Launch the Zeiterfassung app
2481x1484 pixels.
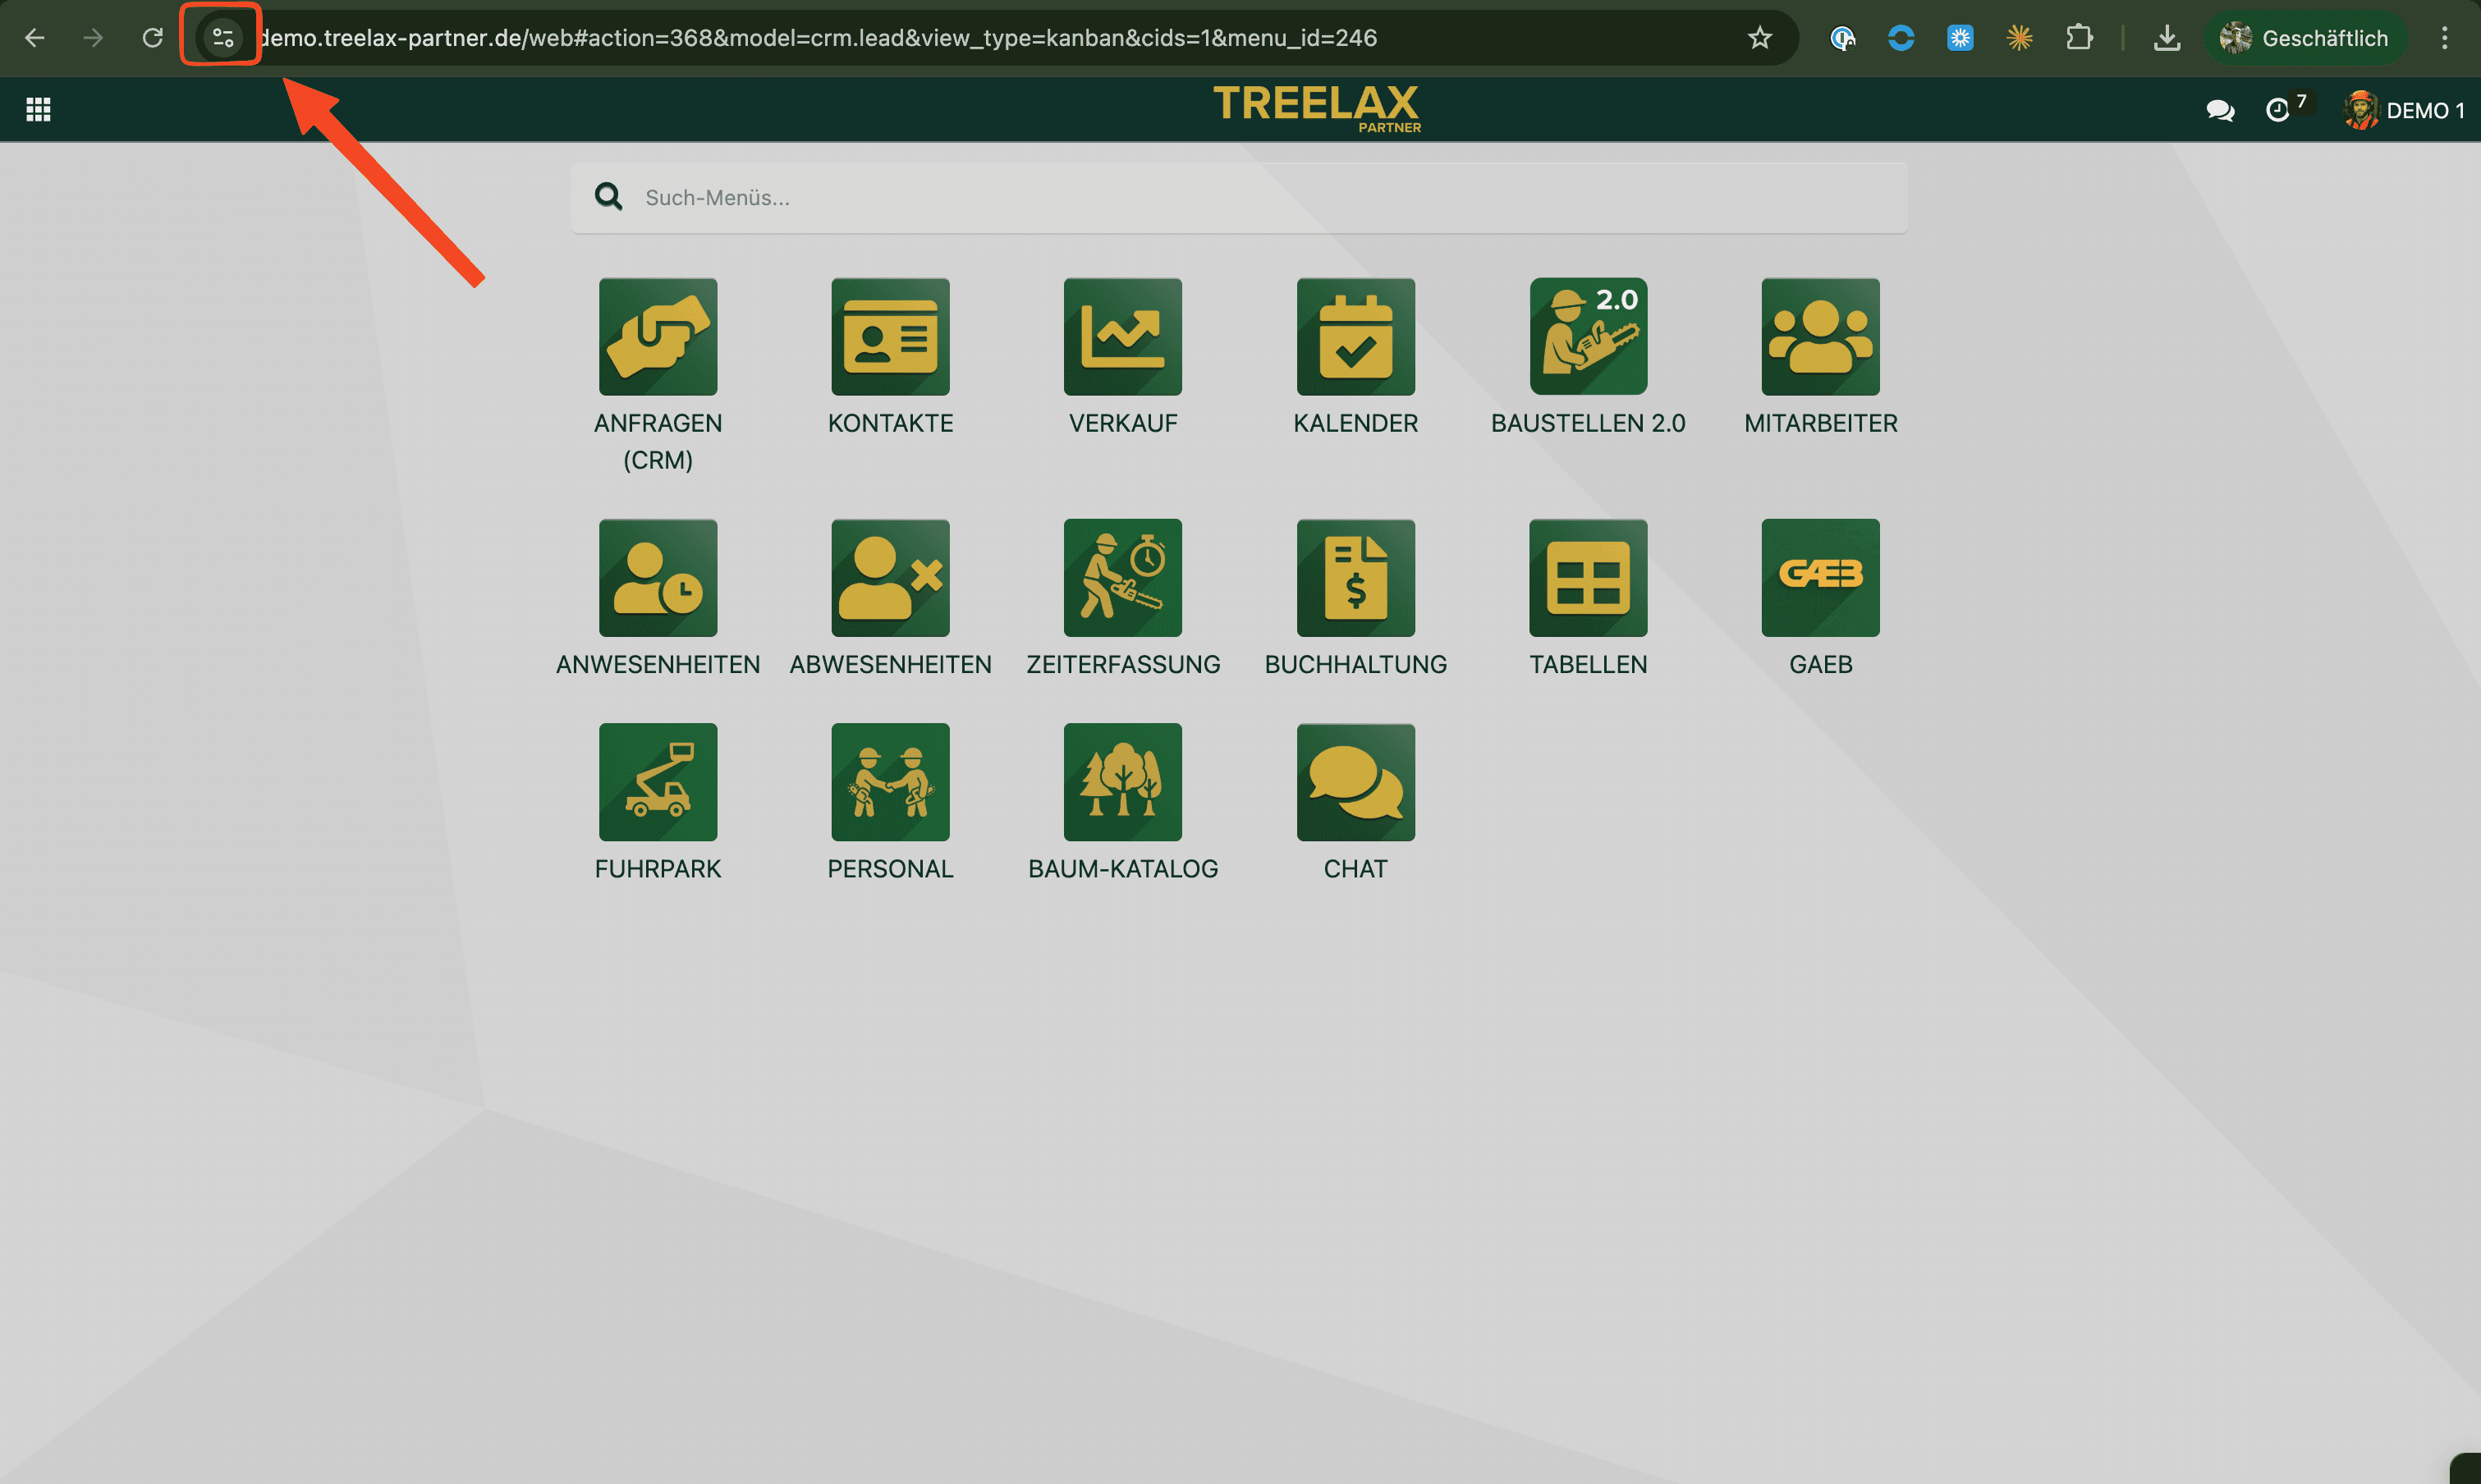(1122, 578)
